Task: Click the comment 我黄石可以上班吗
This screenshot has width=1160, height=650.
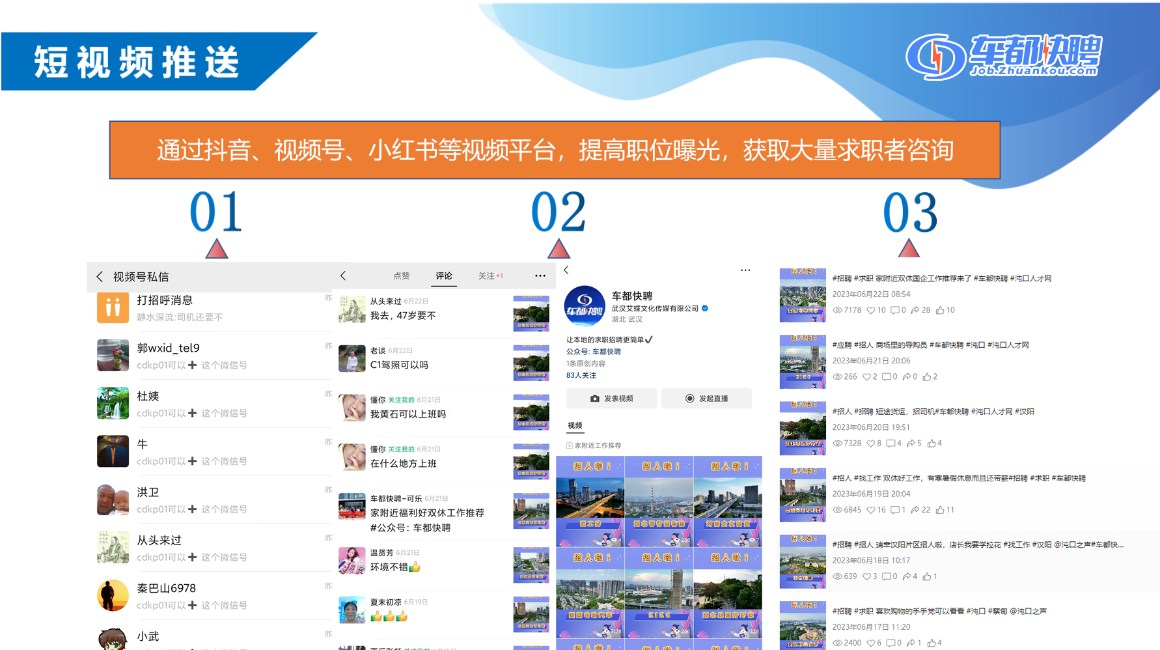Action: [408, 414]
